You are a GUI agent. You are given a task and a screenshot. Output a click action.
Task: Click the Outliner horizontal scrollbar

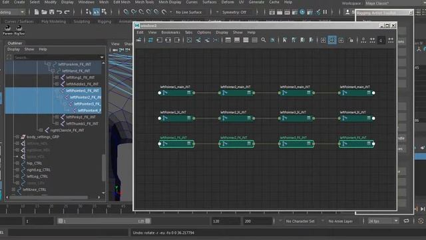(49, 197)
